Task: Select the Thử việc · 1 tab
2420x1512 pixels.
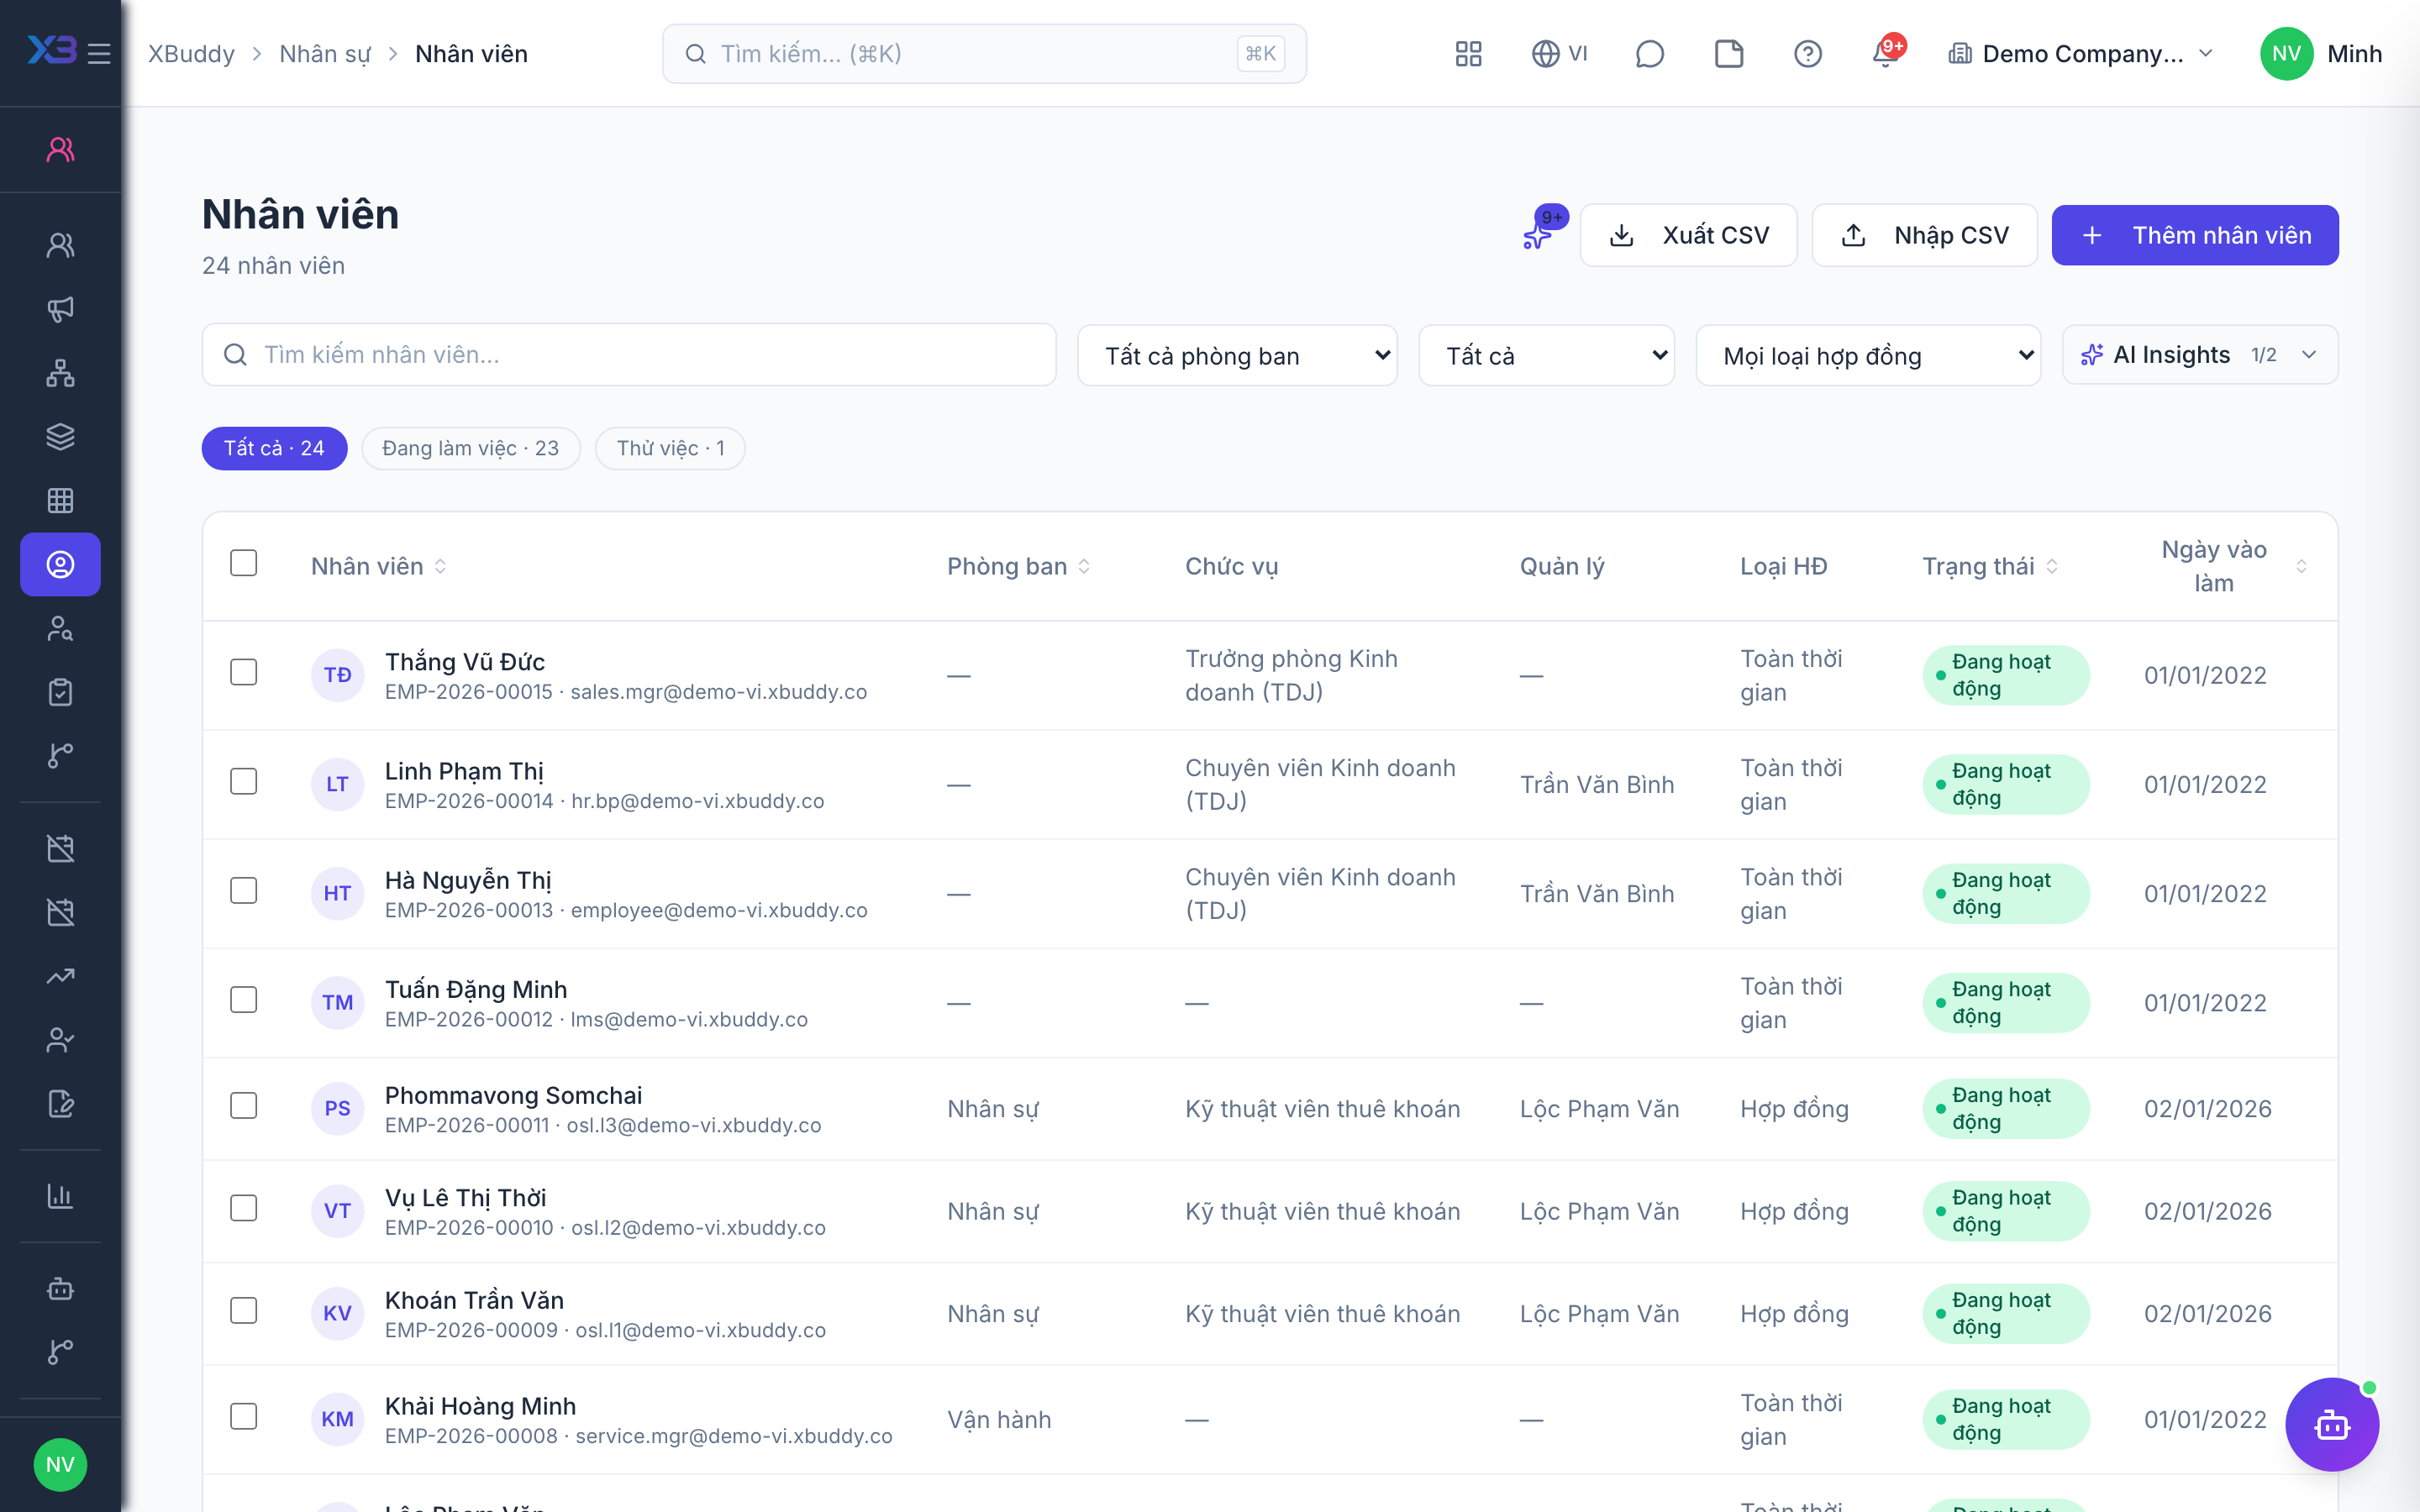Action: click(x=670, y=448)
